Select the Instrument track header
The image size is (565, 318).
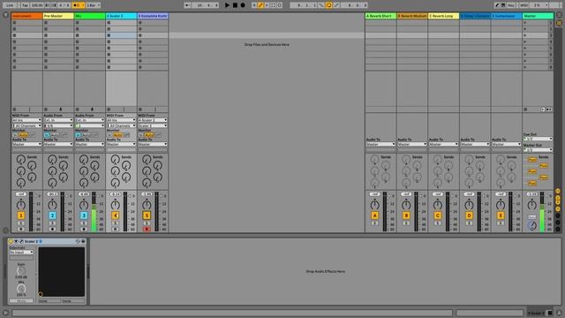27,16
